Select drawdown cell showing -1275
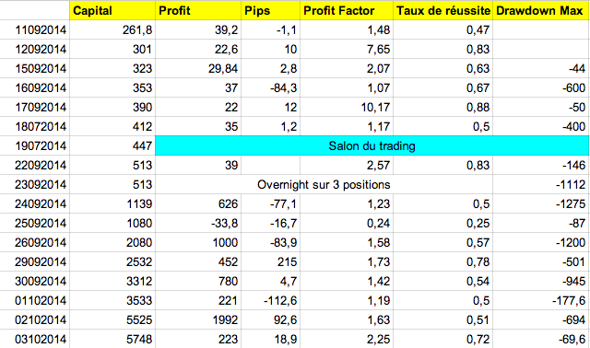Viewport: 590px width, 348px height. tap(541, 203)
